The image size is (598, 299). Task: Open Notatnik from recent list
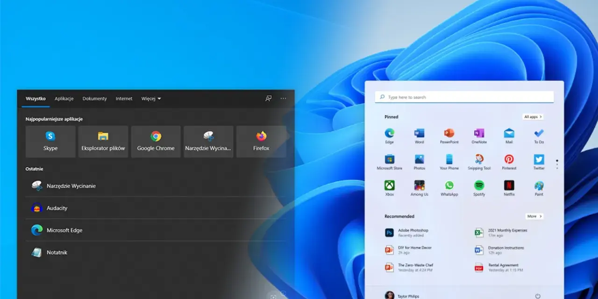tap(156, 252)
